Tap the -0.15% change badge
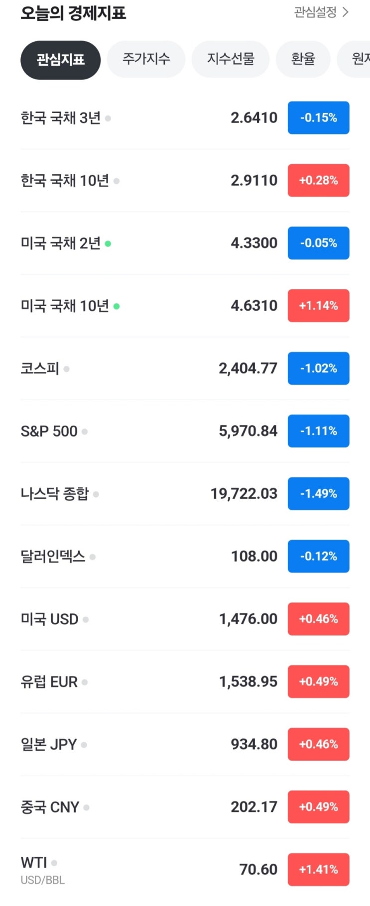 tap(318, 118)
